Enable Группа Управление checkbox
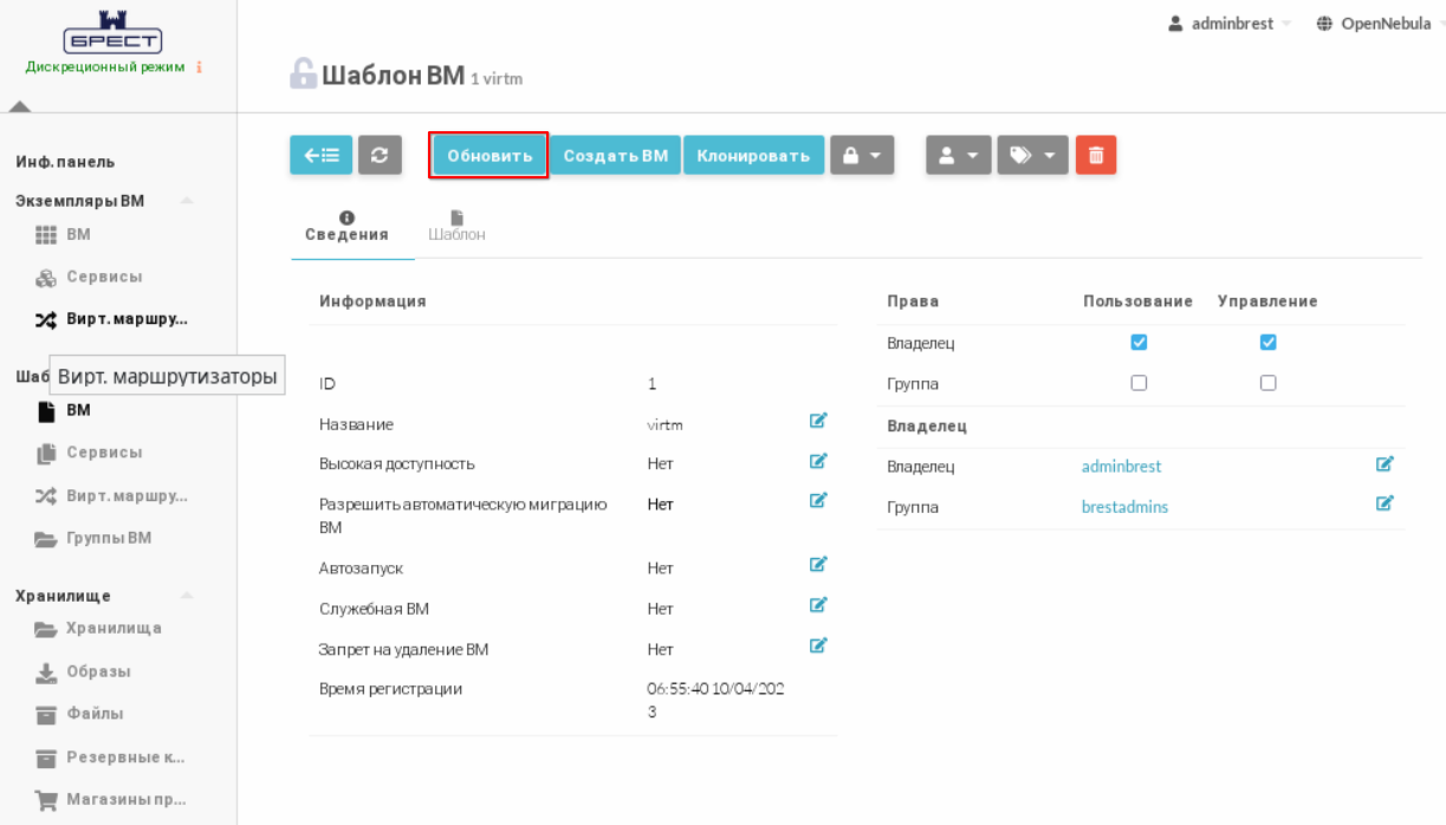Image resolution: width=1446 pixels, height=825 pixels. (1267, 383)
